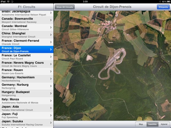Select the France: Le Castellet row
Image resolution: width=171 pixels, height=128 pixels.
click(27, 57)
